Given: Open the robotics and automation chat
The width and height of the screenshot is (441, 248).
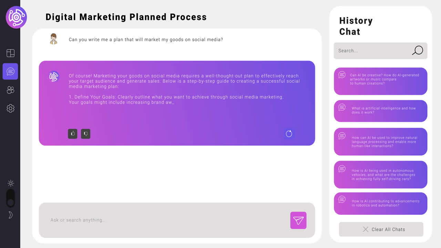Looking at the screenshot, I should [380, 204].
